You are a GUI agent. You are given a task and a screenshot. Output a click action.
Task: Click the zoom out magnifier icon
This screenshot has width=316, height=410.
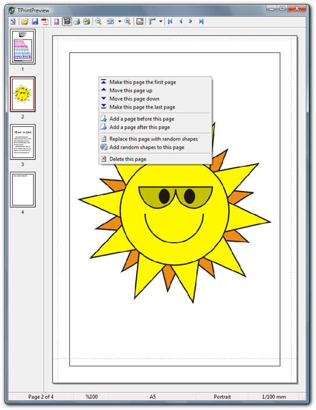tap(98, 22)
